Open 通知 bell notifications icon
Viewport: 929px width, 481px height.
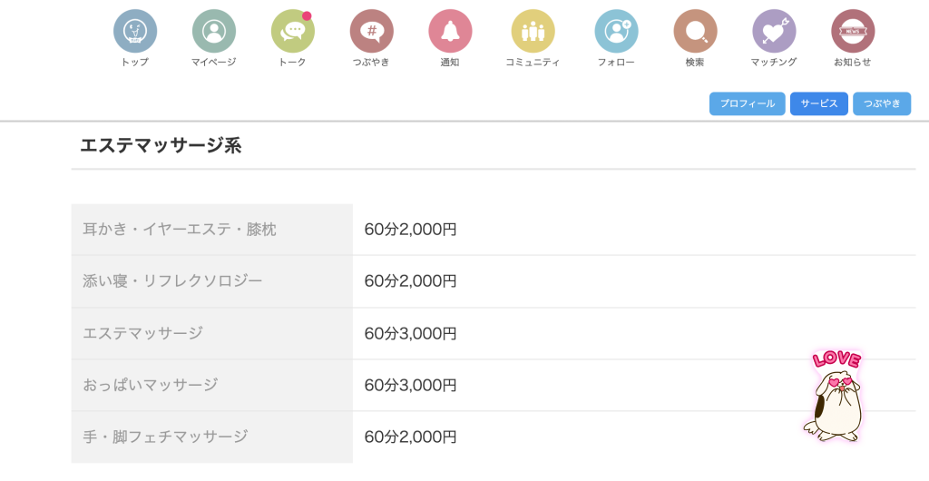450,32
